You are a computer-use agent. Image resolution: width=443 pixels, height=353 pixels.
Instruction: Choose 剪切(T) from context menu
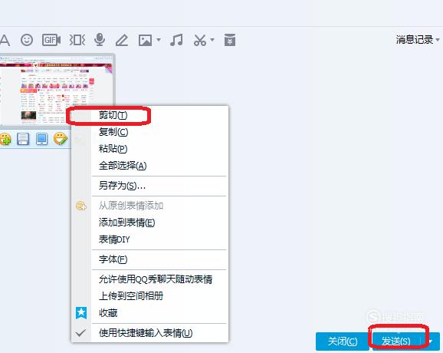(149, 115)
